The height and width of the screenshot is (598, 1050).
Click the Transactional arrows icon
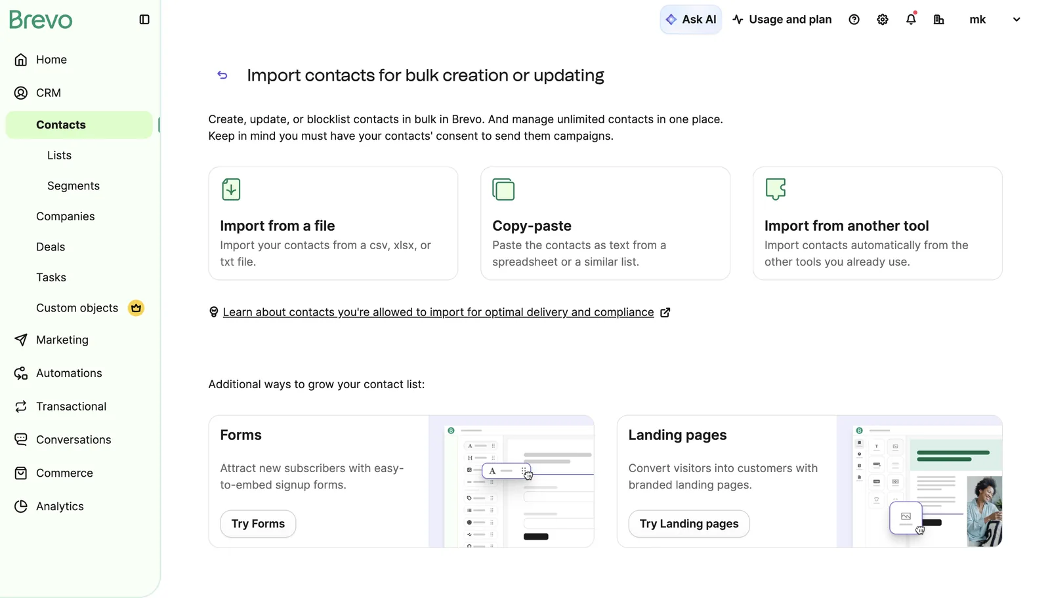pos(21,407)
